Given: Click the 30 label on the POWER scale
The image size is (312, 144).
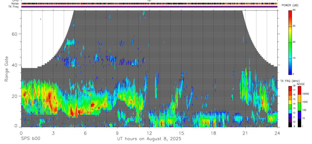Looking at the screenshot, I should point(294,26).
